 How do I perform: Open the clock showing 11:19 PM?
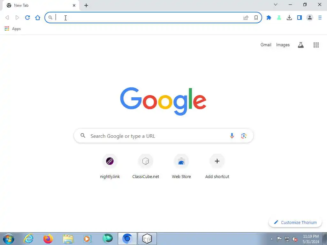[311, 239]
